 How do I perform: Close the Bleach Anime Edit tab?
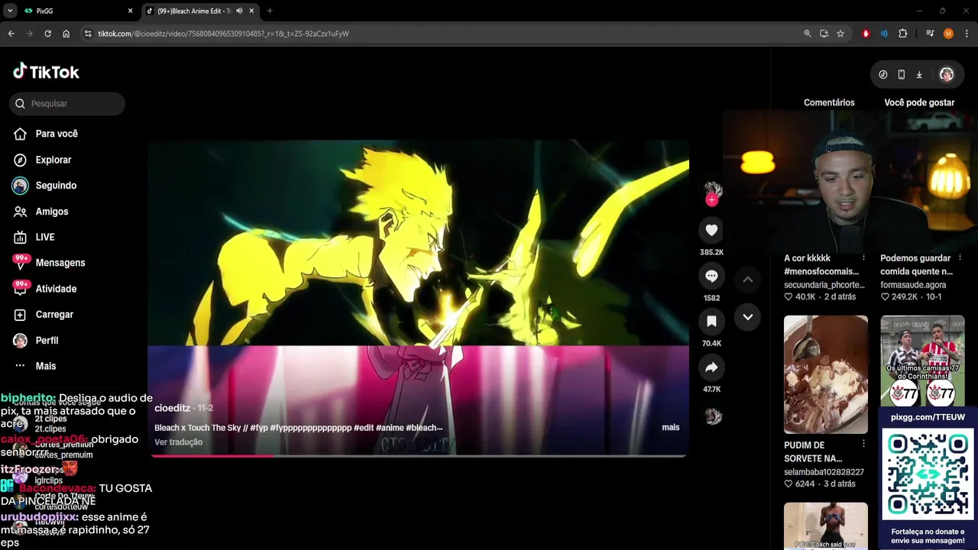pyautogui.click(x=253, y=11)
